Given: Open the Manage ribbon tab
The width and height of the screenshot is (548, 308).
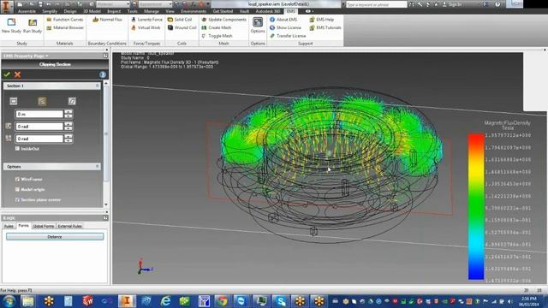Looking at the screenshot, I should point(152,11).
